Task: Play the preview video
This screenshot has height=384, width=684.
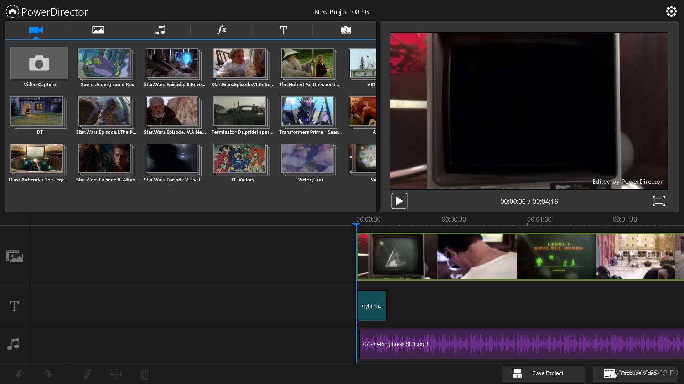Action: (x=399, y=201)
